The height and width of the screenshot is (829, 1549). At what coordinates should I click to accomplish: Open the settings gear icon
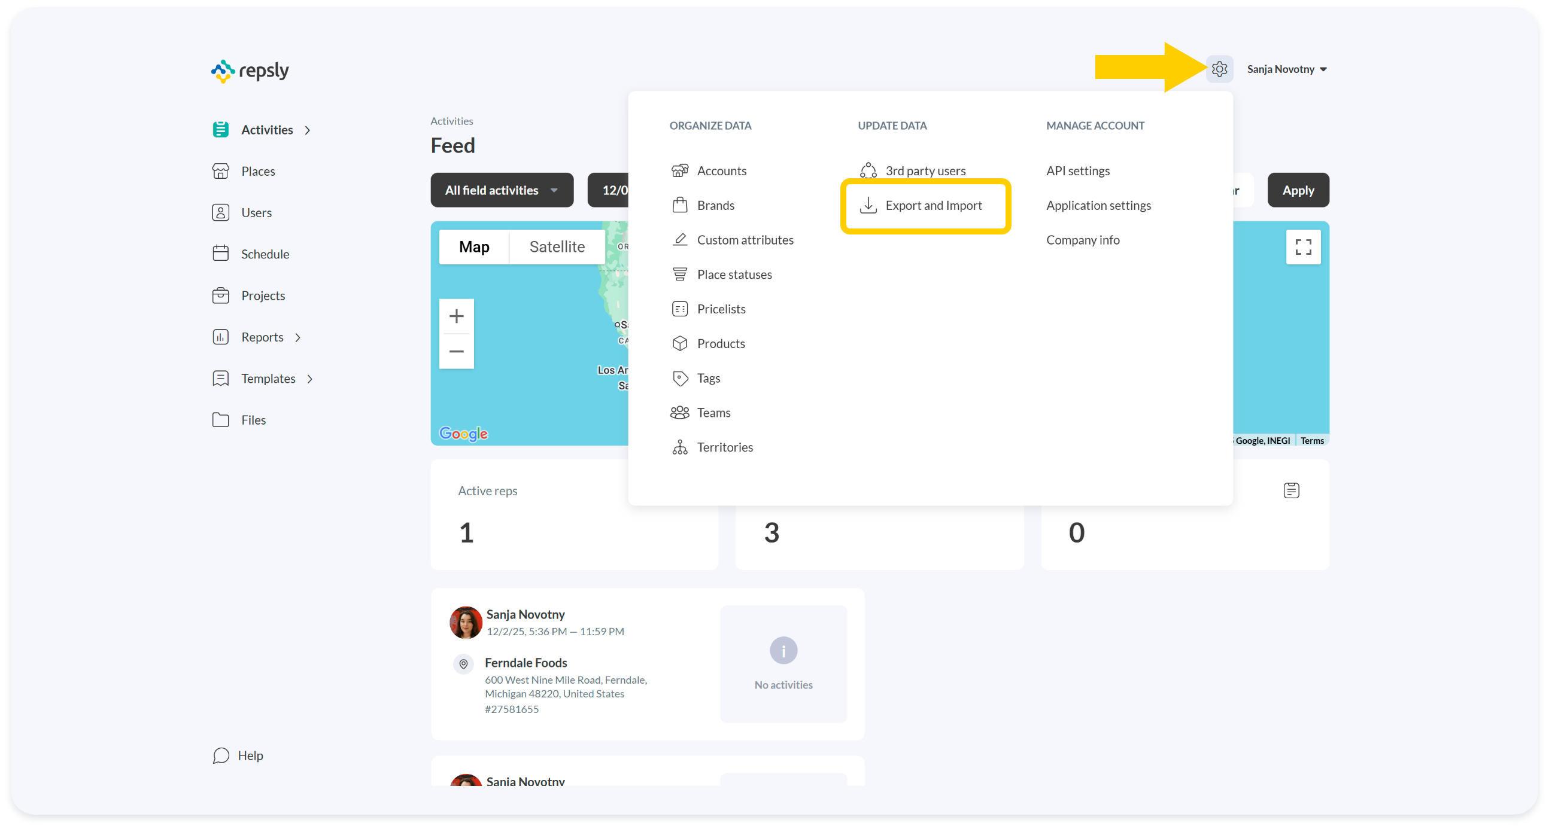click(1219, 69)
